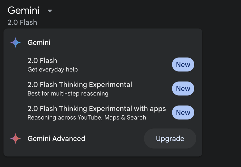Click New badge beside Flash Thinking Experimental
Screen dimensions: 241x167
pos(183,88)
